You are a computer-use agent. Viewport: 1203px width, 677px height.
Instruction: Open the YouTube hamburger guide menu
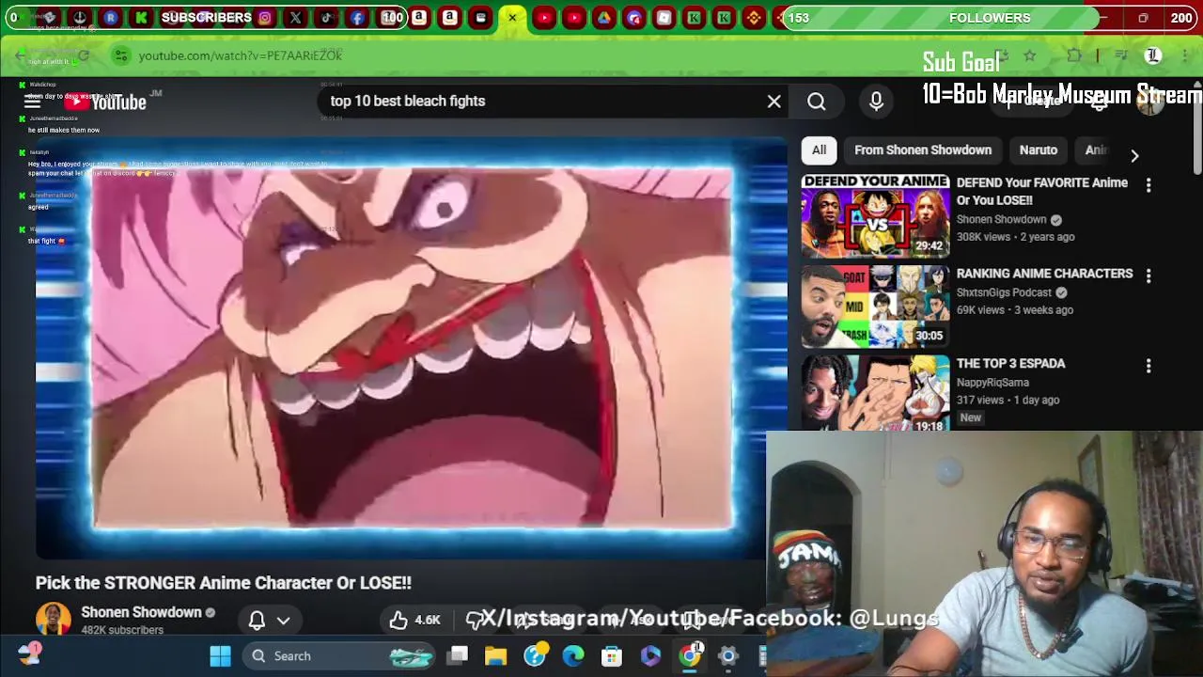(x=32, y=102)
